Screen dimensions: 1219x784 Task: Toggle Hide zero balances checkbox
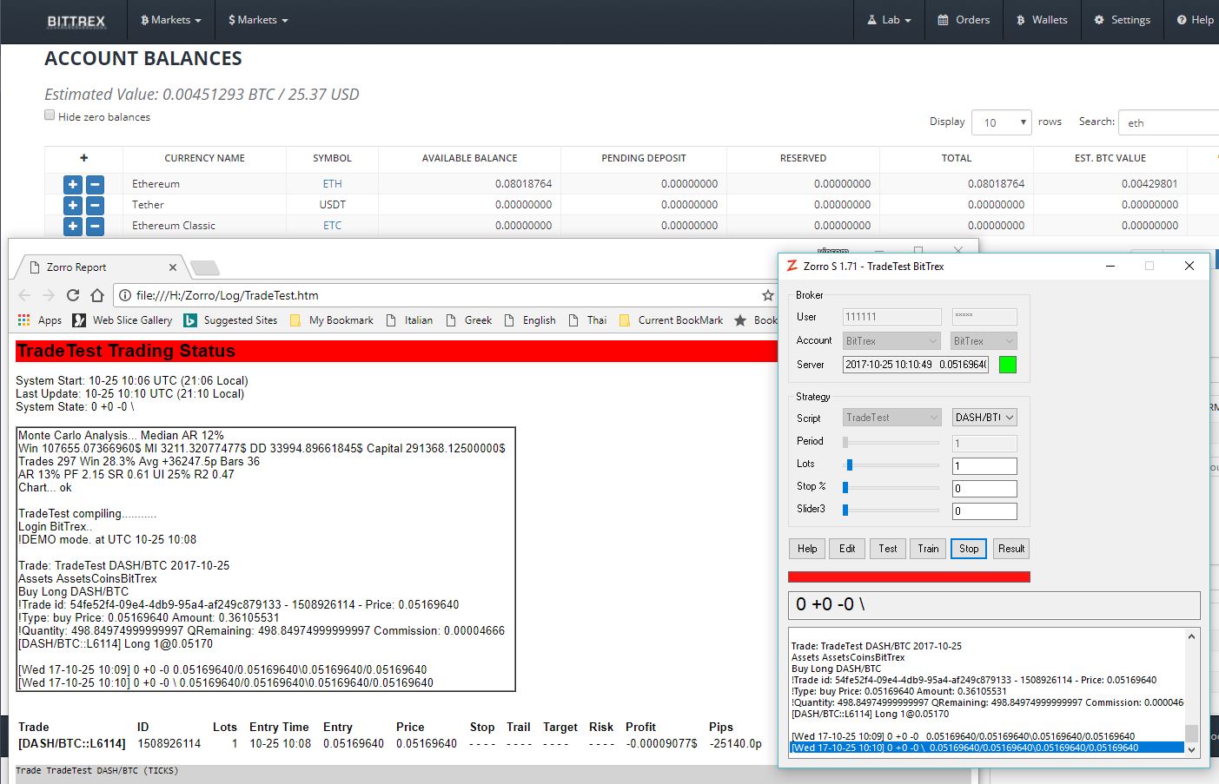pos(50,115)
